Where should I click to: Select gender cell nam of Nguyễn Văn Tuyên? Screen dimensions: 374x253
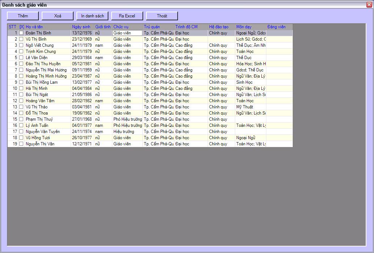103,132
